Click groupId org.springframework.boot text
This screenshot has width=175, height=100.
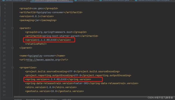point(56,32)
